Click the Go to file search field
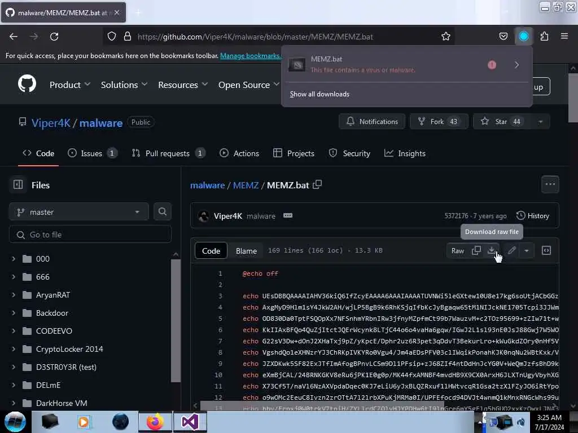The width and height of the screenshot is (578, 433). 90,234
